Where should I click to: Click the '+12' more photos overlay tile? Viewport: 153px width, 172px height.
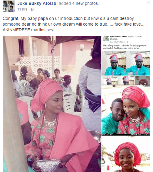tap(142, 80)
